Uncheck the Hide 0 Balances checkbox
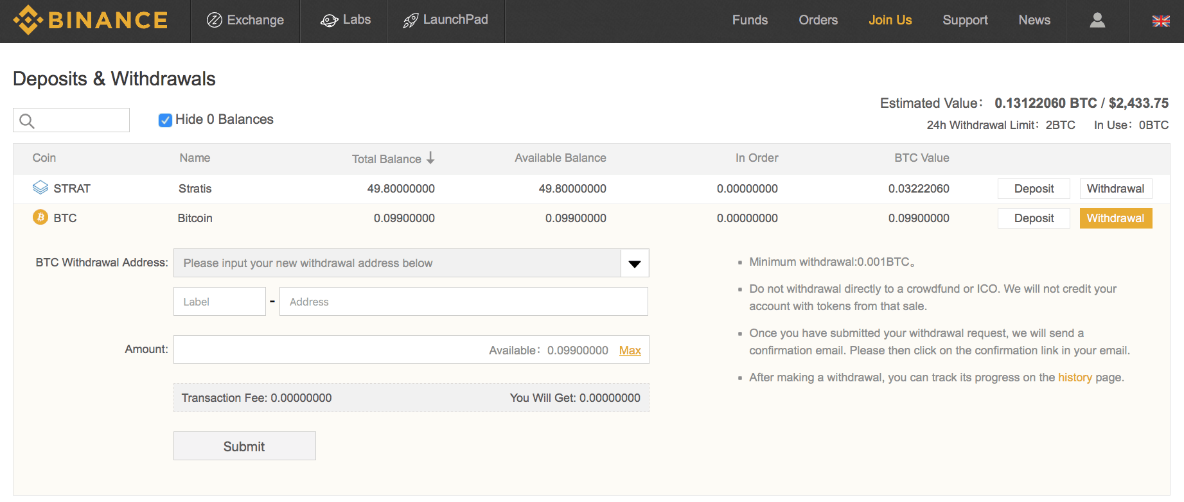The width and height of the screenshot is (1184, 502). click(165, 120)
